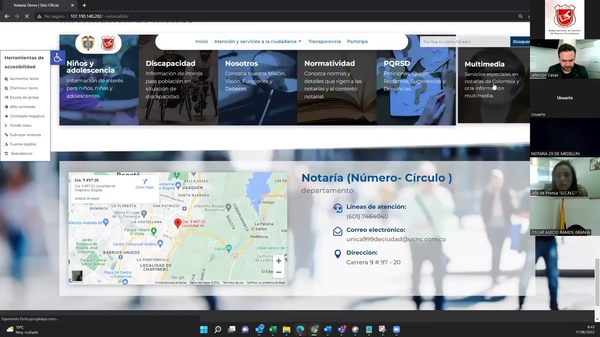Open taskbar Search
Screen dimensions: 600x337
[x=218, y=330]
